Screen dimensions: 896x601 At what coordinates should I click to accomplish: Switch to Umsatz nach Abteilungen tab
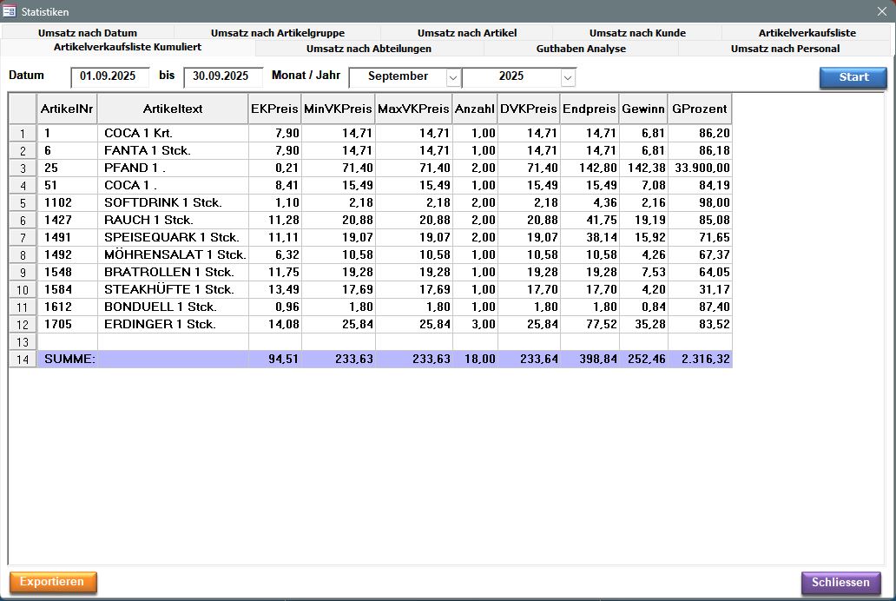click(x=368, y=49)
